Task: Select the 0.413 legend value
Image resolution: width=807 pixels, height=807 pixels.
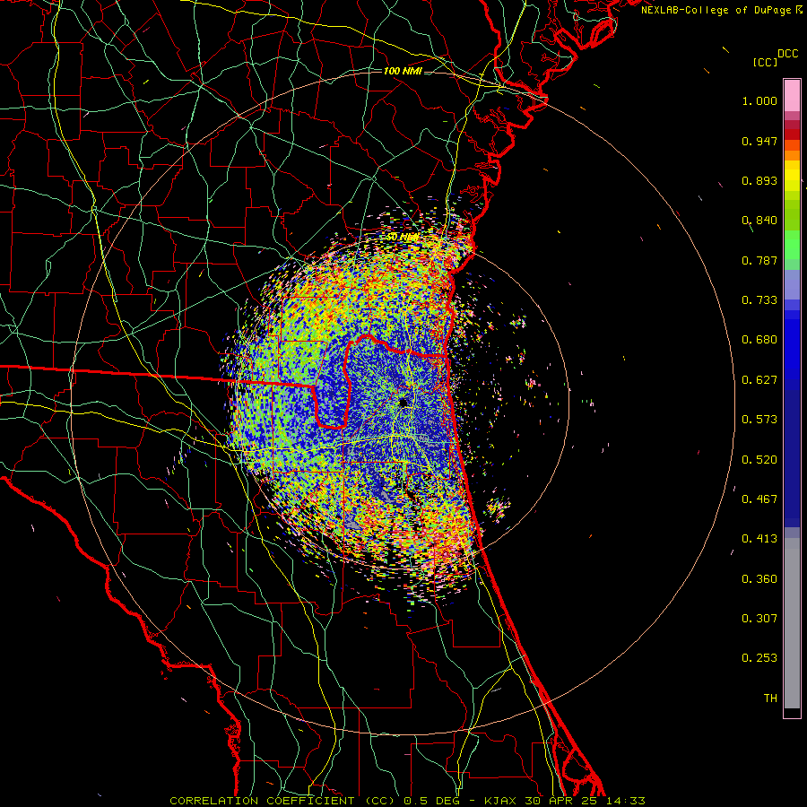Action: [x=759, y=539]
